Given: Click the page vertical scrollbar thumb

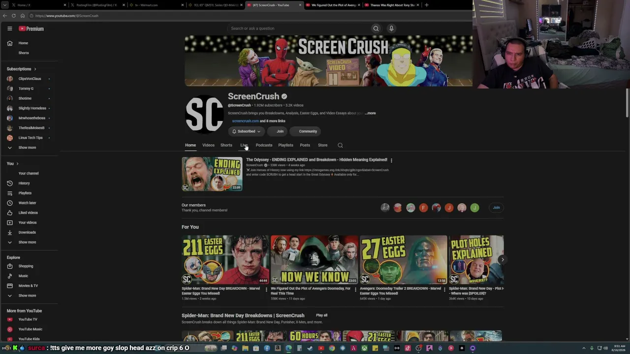Looking at the screenshot, I should click(x=627, y=103).
